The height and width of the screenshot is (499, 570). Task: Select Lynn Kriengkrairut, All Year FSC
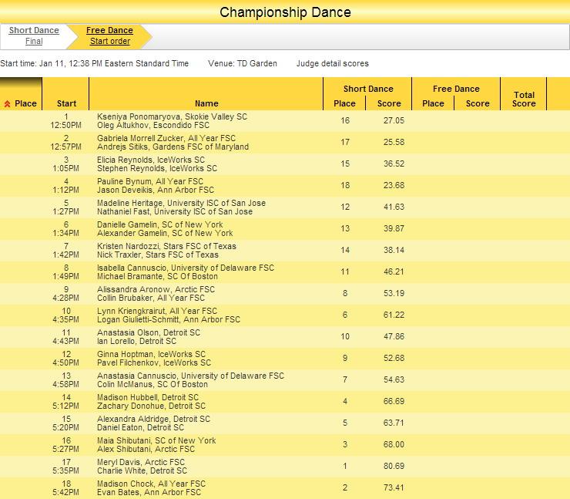pos(157,311)
